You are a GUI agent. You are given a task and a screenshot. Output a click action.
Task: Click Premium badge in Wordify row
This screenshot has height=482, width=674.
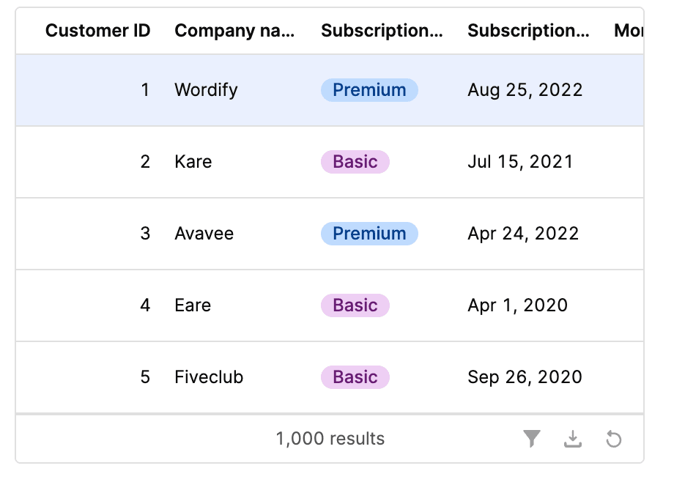point(369,90)
